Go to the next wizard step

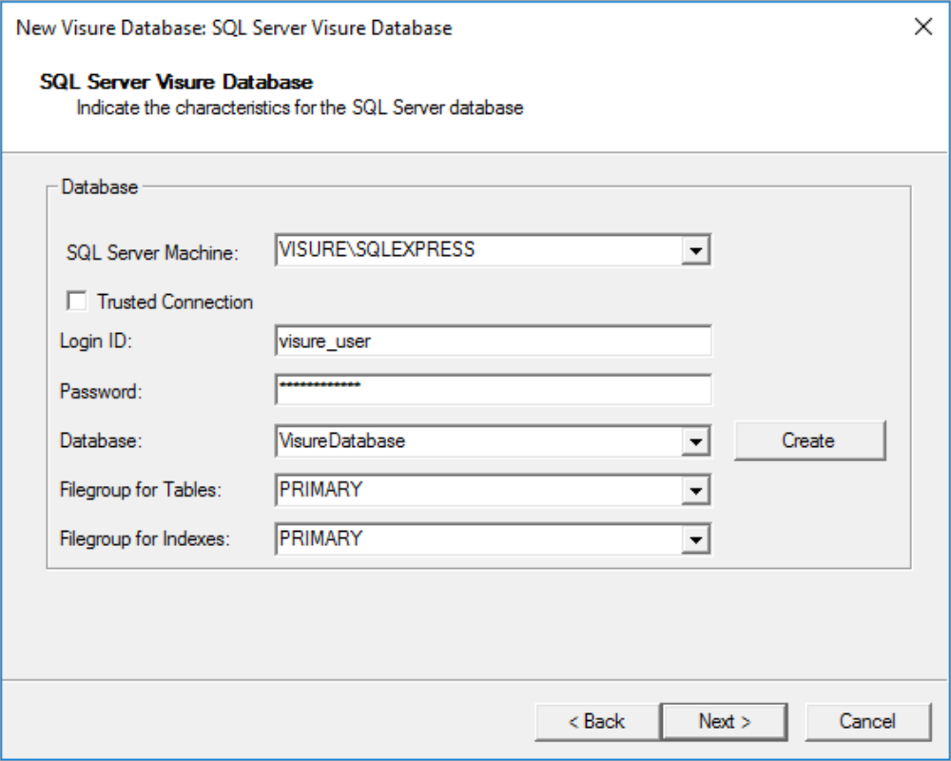click(724, 722)
